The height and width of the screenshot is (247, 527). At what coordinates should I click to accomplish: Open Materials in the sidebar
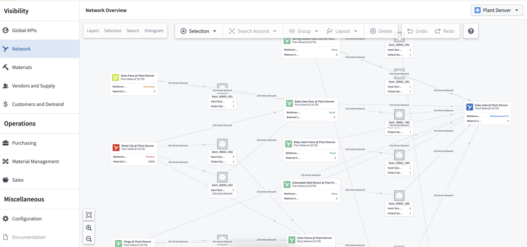pos(22,67)
